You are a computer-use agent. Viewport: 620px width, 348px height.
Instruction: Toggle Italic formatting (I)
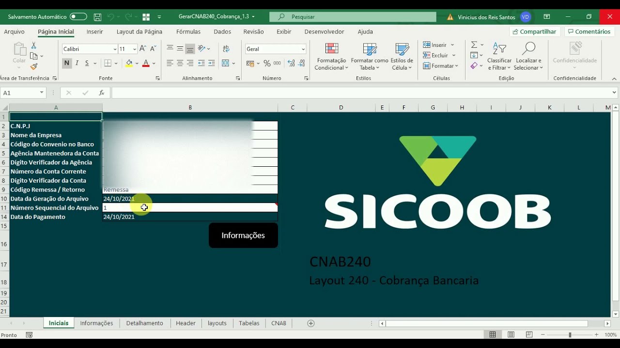coord(77,63)
